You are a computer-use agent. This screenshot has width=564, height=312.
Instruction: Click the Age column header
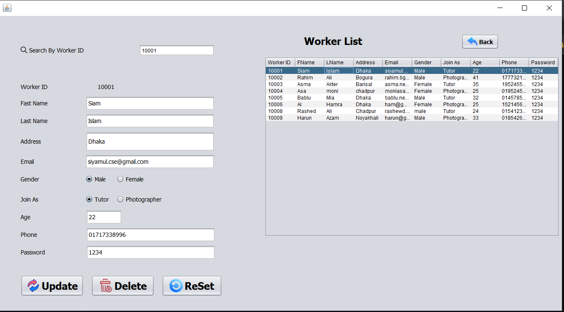(485, 63)
